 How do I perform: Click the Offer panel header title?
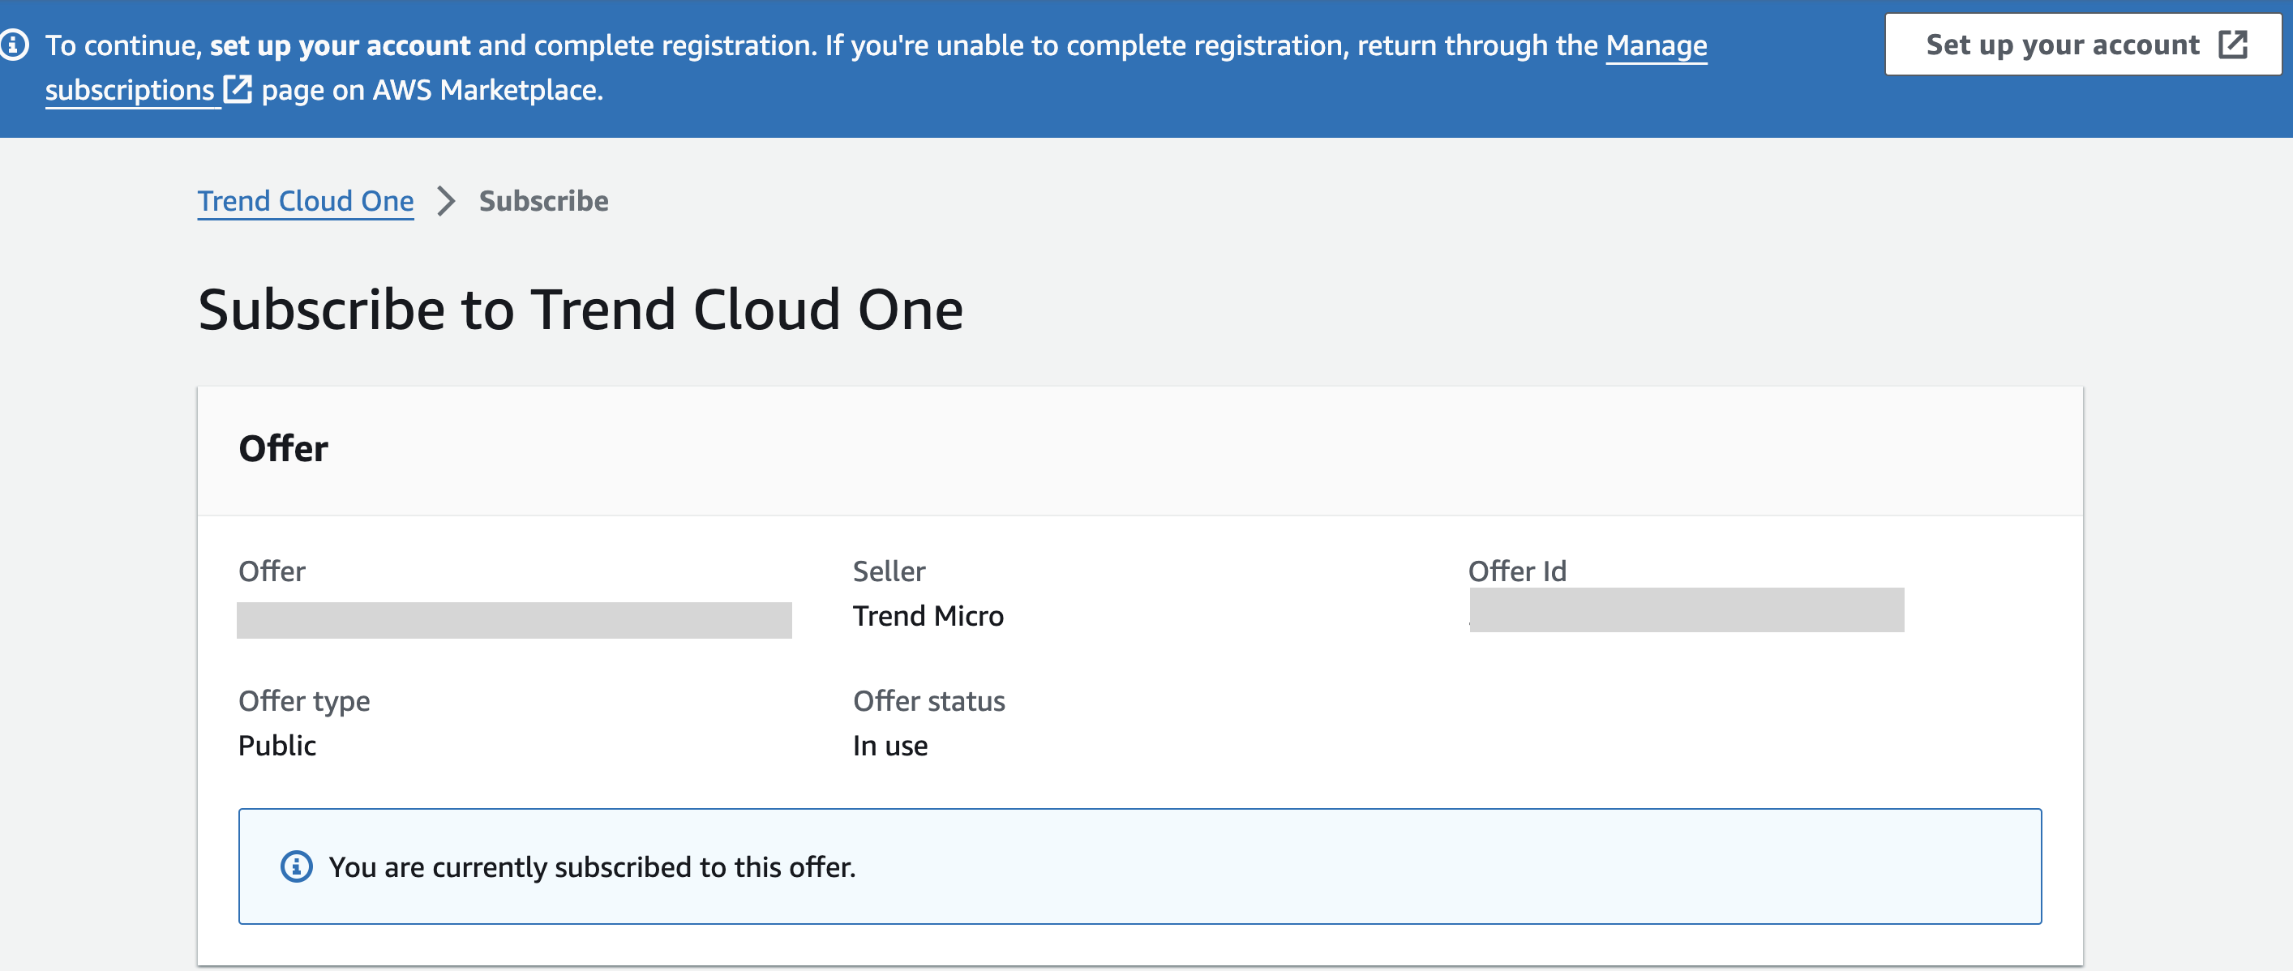click(283, 448)
